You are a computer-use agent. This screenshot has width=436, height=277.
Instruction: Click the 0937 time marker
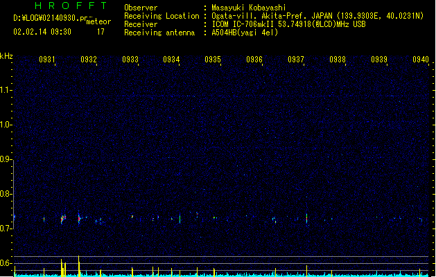(296, 60)
